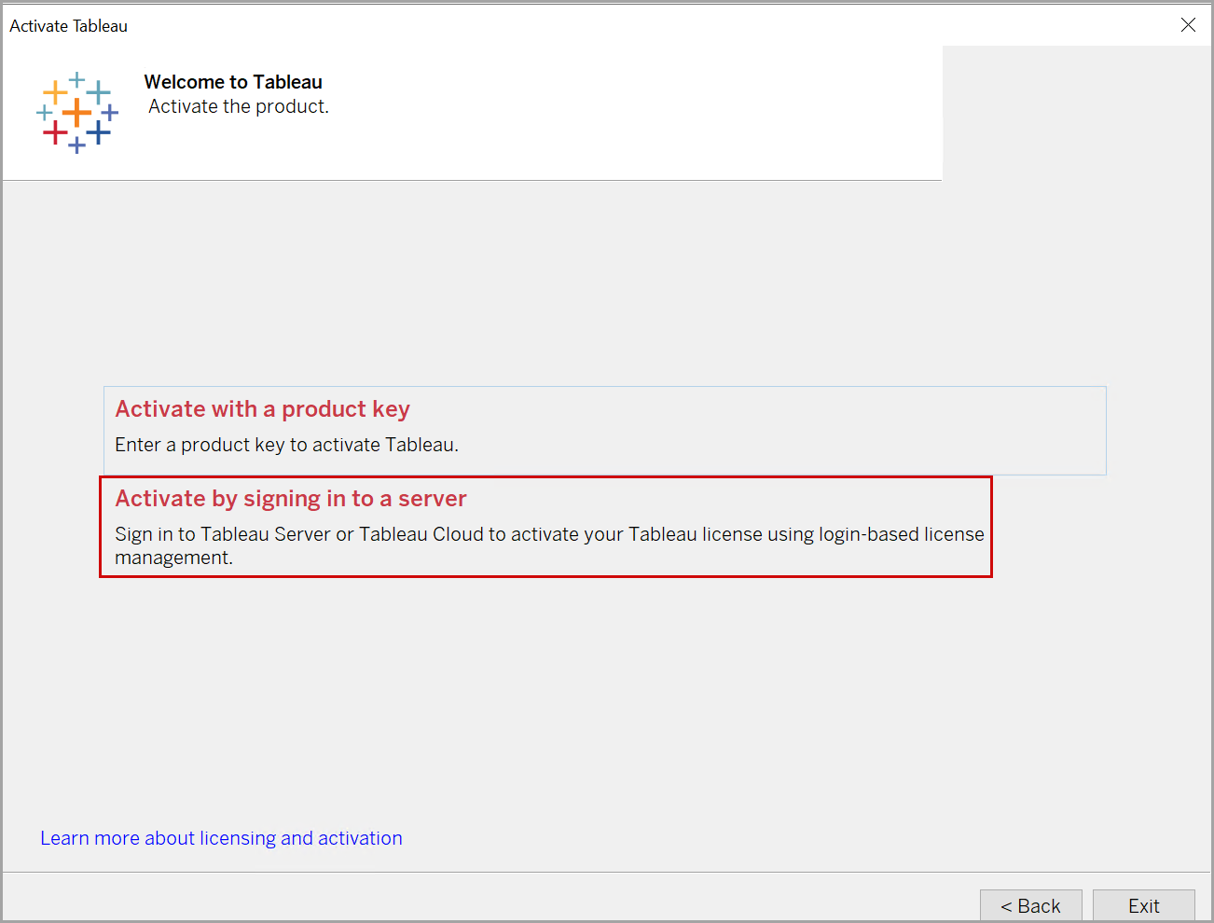Click the 'Activate the product.' subtitle
Viewport: 1214px width, 923px height.
[x=239, y=107]
